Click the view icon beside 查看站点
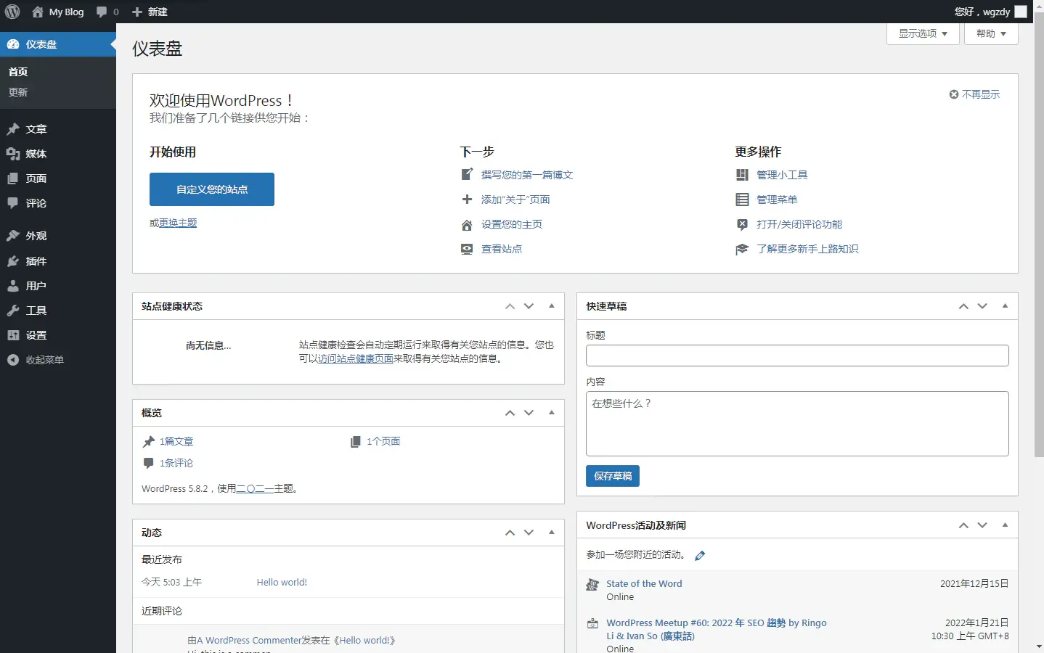 [x=467, y=249]
